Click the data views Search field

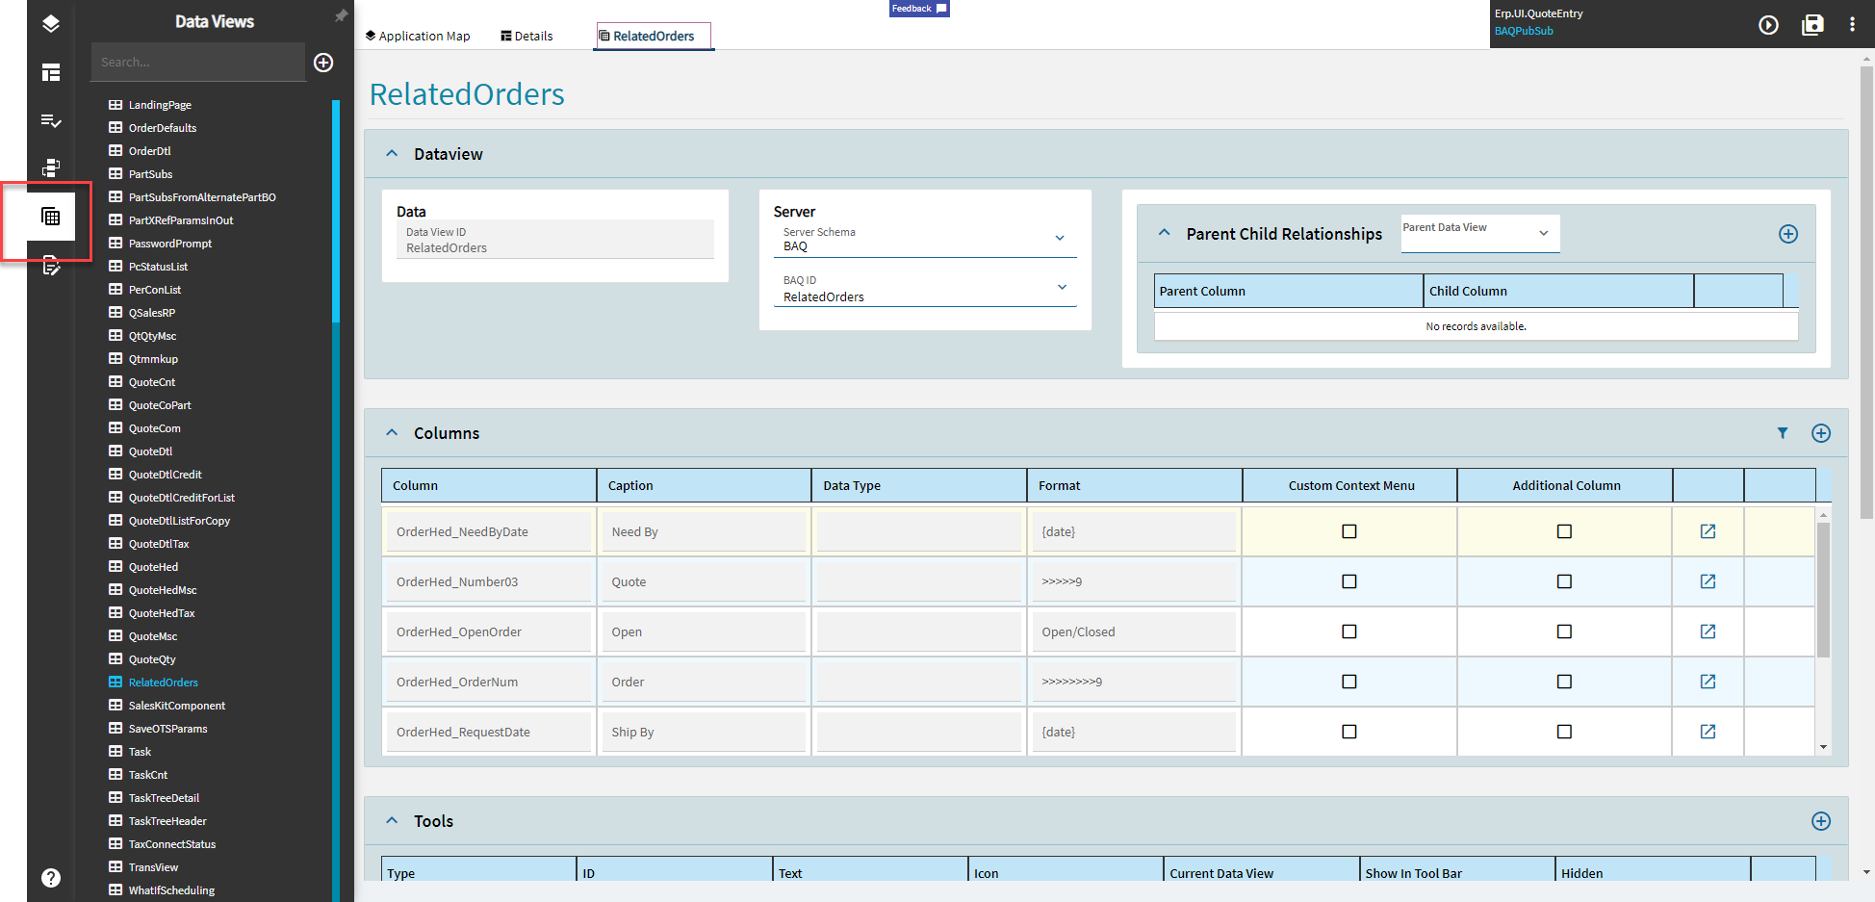197,63
